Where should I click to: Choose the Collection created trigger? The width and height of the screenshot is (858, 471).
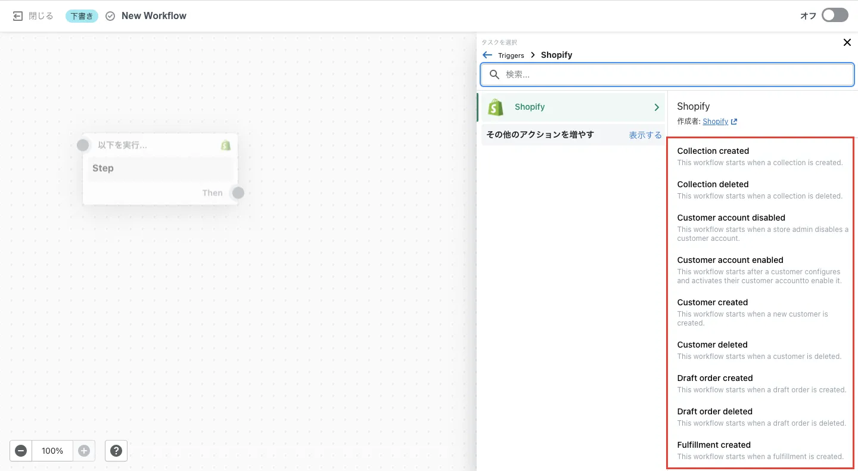[760, 156]
